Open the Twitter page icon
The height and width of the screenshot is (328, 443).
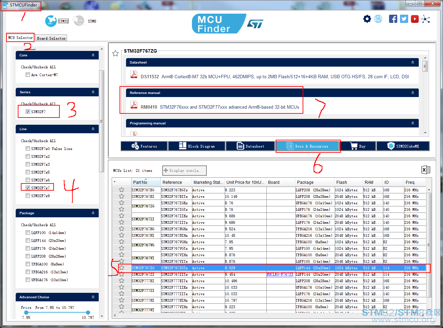click(x=404, y=19)
